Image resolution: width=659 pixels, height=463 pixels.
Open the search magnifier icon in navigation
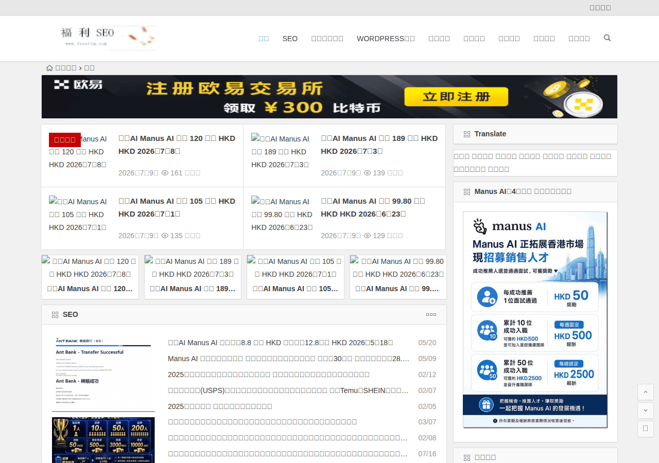tap(607, 38)
